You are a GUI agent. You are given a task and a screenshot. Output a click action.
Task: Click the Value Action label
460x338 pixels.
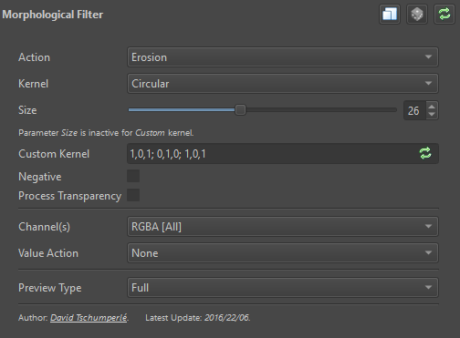[48, 253]
